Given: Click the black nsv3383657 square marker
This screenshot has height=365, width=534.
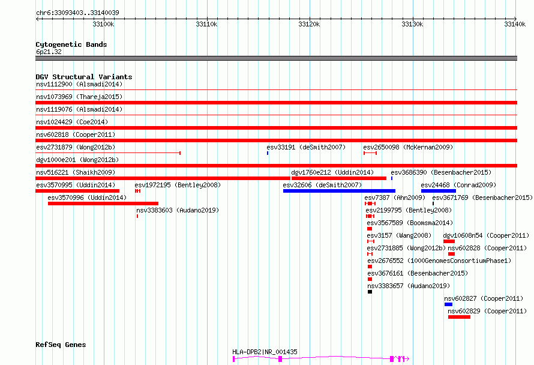Looking at the screenshot, I should point(370,292).
